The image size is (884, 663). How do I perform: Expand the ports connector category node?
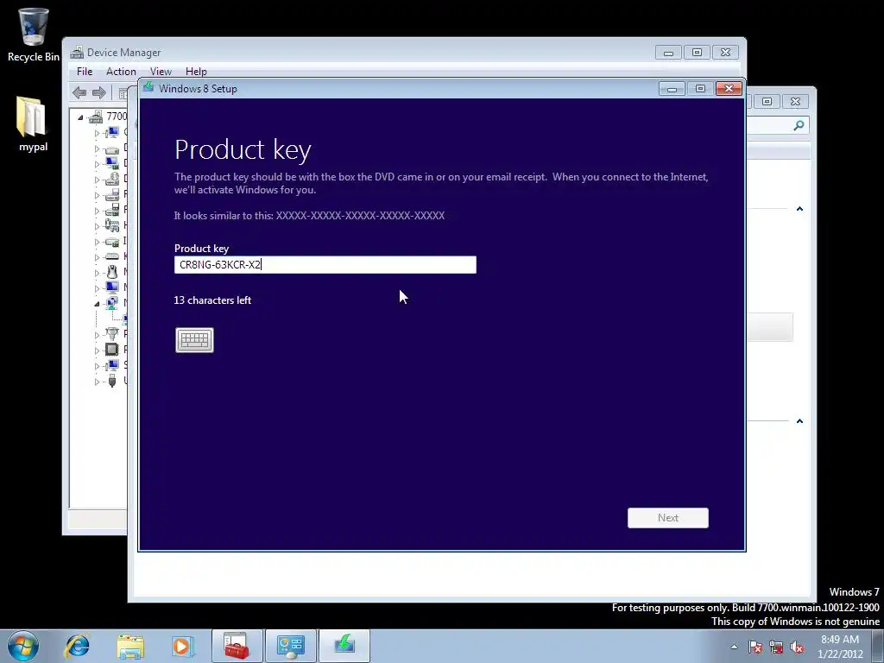pyautogui.click(x=97, y=335)
